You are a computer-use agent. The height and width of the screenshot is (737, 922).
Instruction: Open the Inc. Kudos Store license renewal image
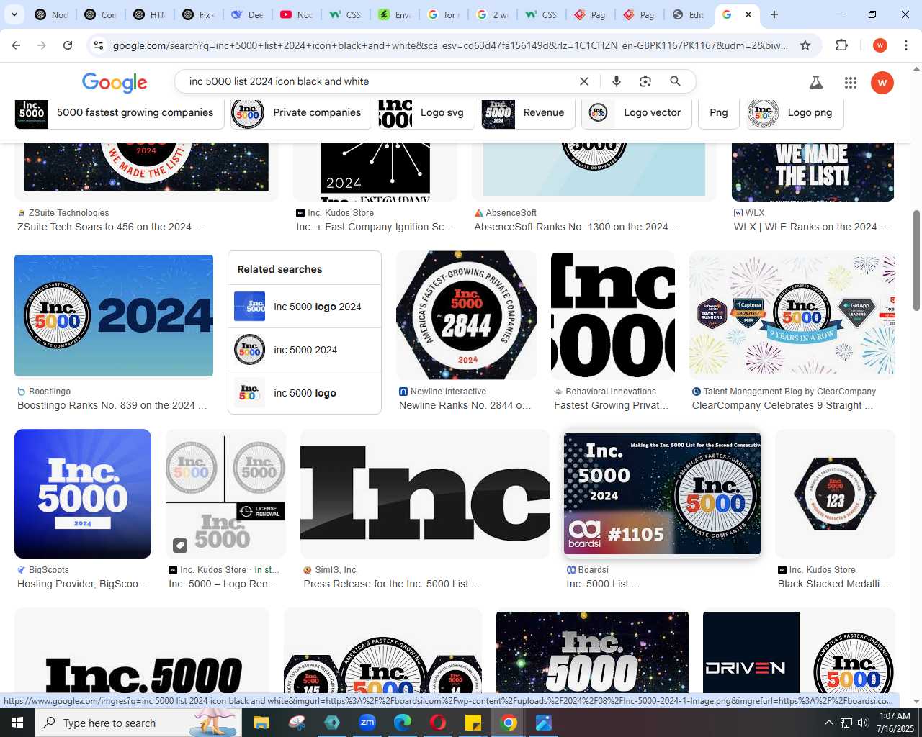(x=225, y=494)
